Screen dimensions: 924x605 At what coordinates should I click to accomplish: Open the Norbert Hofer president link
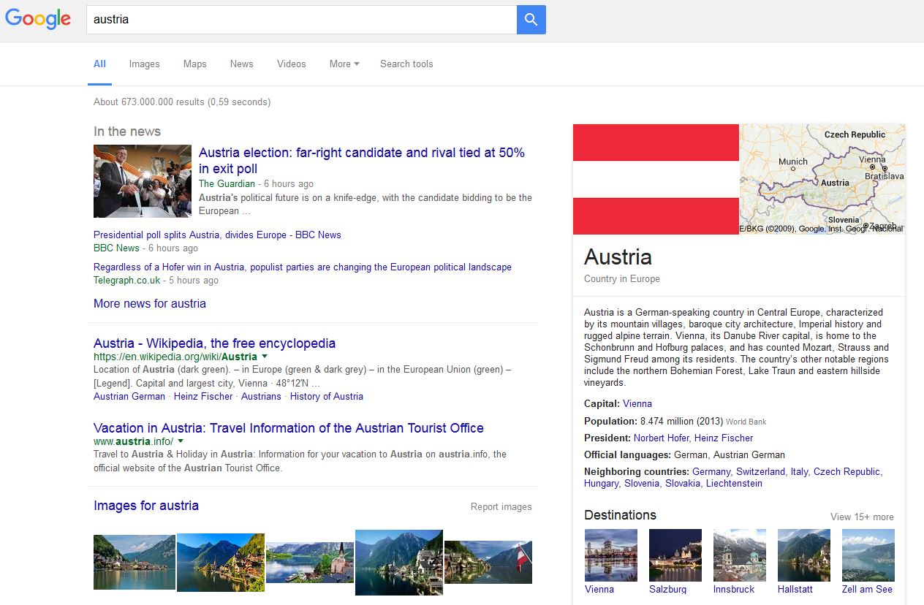coord(661,438)
